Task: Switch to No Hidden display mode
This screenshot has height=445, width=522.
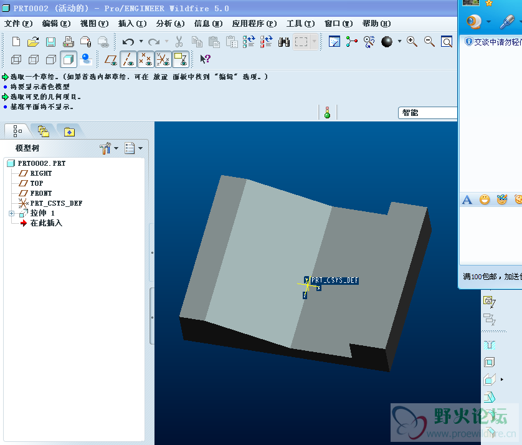Action: point(50,59)
